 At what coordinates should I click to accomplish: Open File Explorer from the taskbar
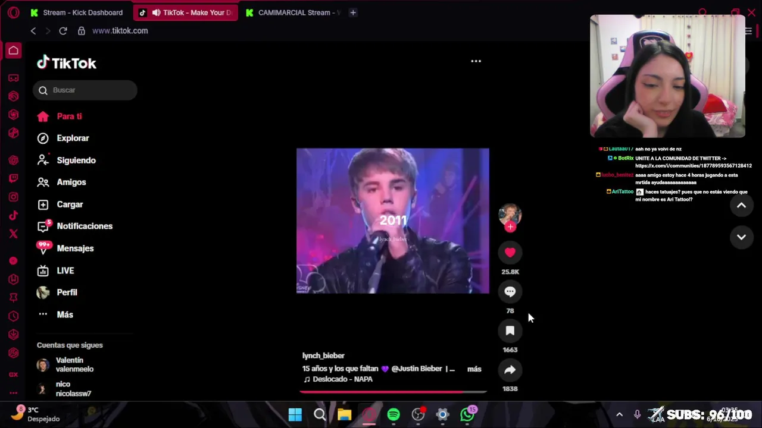(344, 415)
